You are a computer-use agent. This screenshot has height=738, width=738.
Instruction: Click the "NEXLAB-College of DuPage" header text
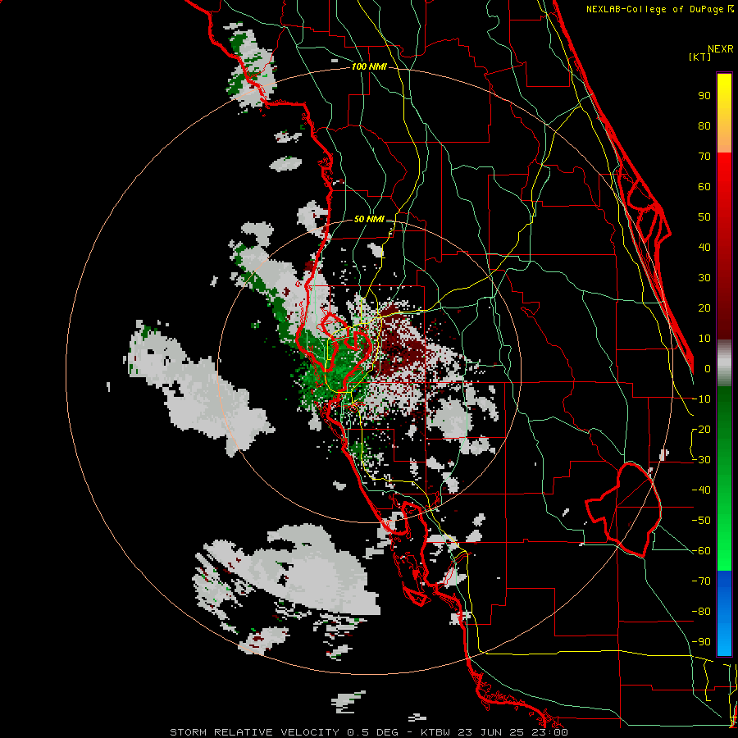pyautogui.click(x=656, y=9)
